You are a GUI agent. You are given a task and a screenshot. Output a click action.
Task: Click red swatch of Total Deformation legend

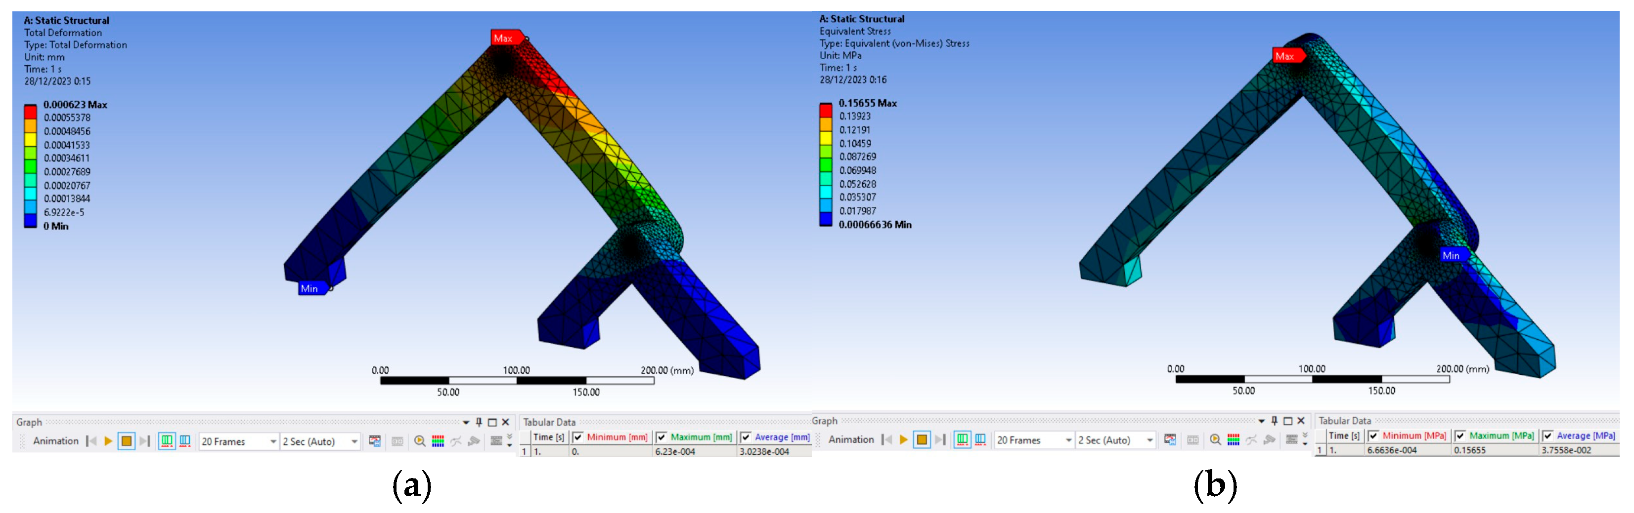pos(30,112)
